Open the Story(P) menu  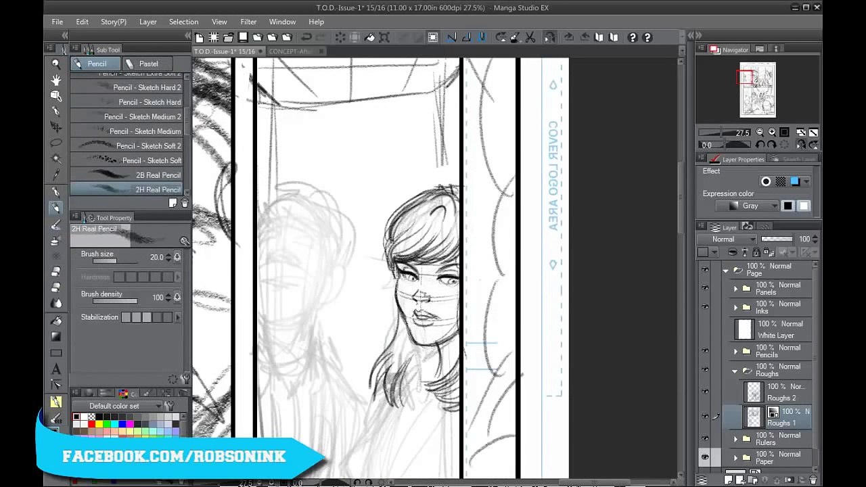[x=114, y=22]
